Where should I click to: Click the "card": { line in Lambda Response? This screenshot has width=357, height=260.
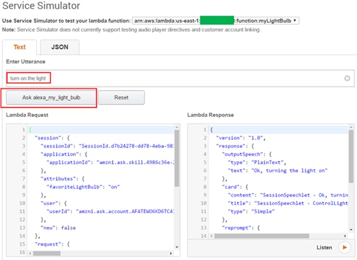235,187
